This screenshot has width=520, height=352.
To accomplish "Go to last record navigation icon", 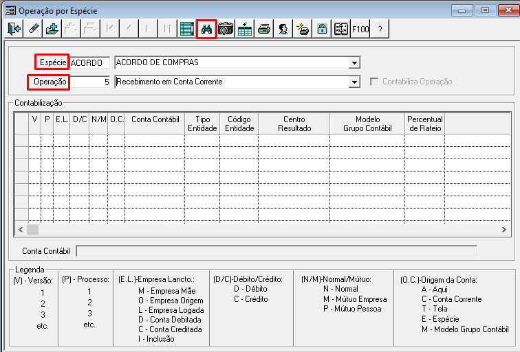I will click(x=167, y=29).
